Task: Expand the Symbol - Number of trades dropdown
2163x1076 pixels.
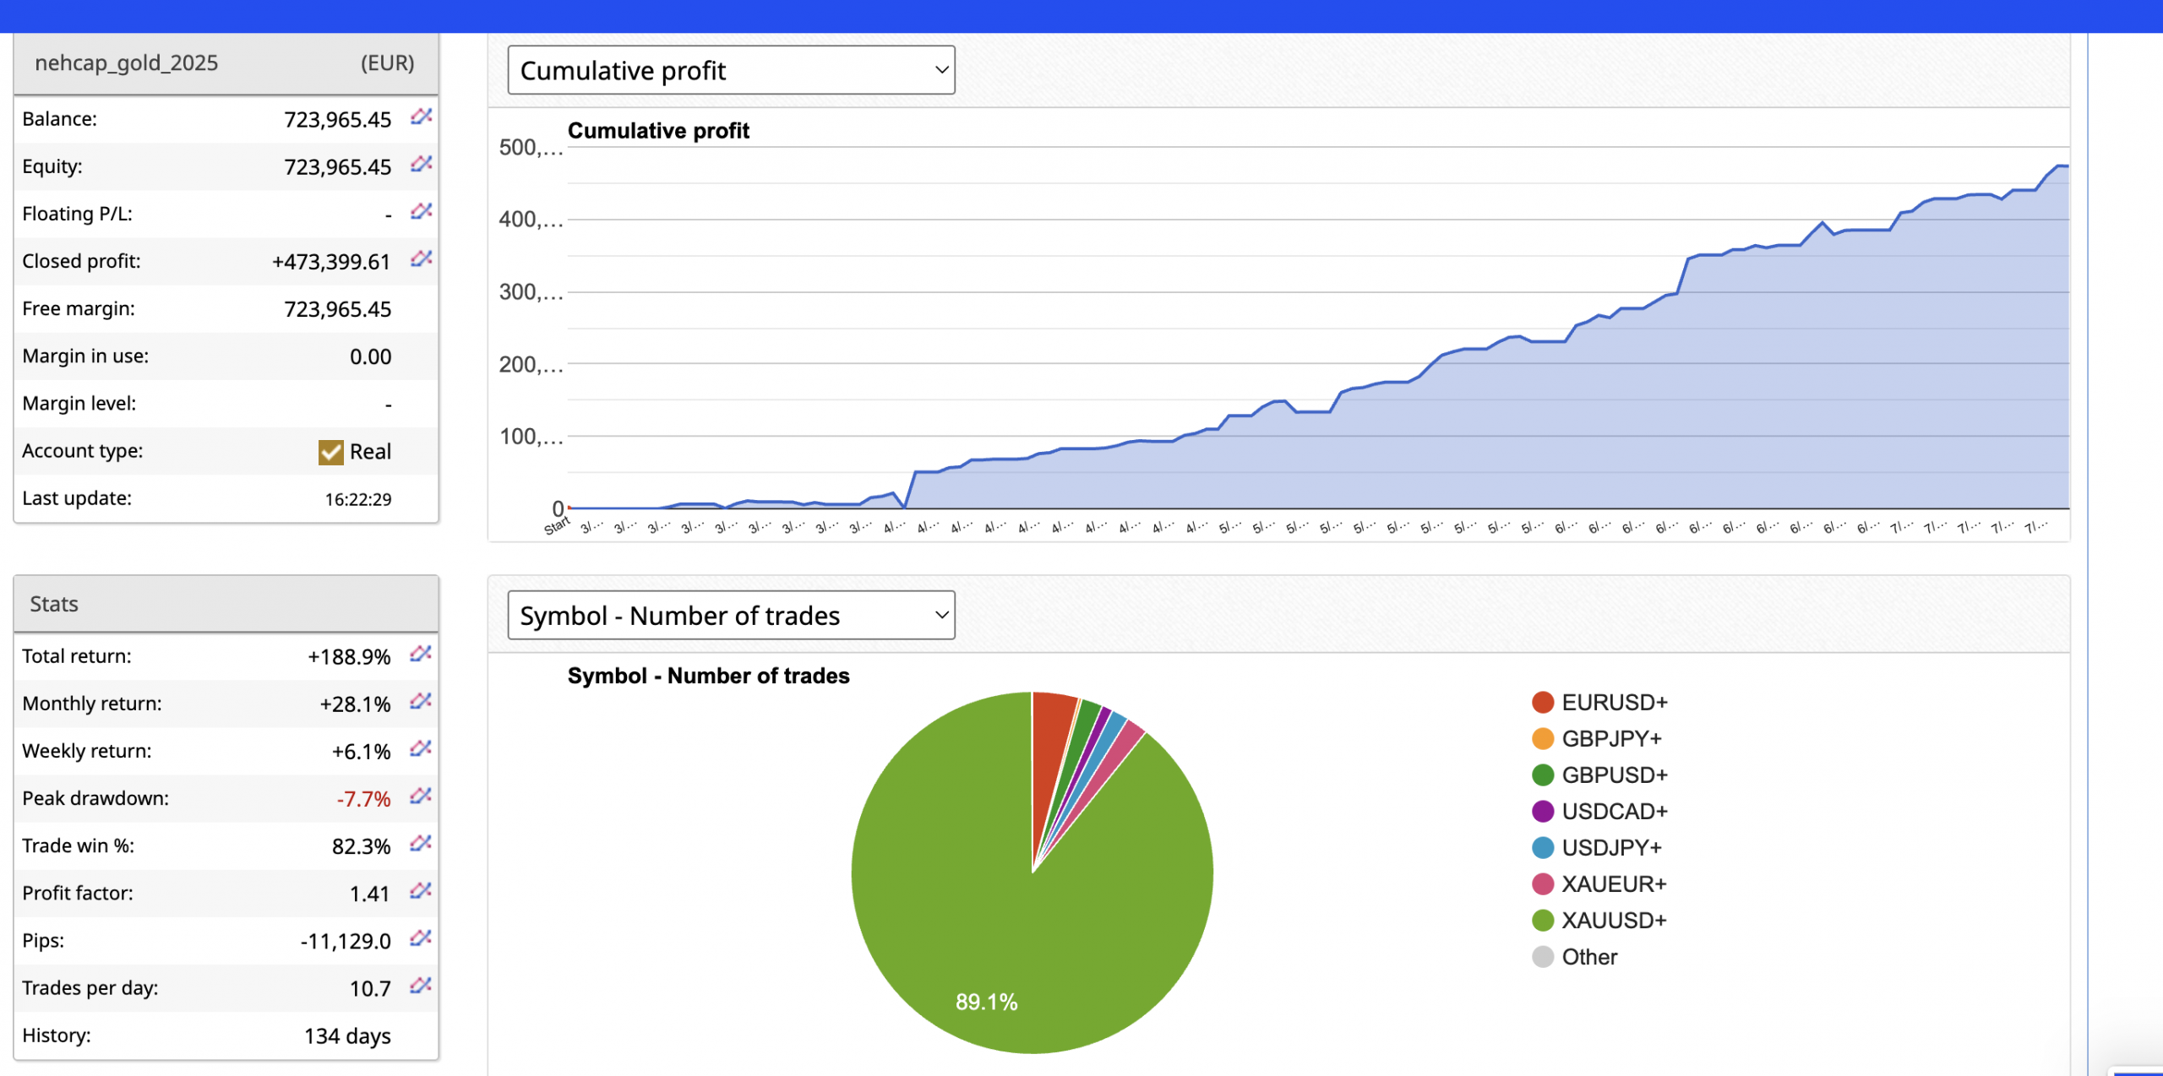Action: (x=731, y=616)
